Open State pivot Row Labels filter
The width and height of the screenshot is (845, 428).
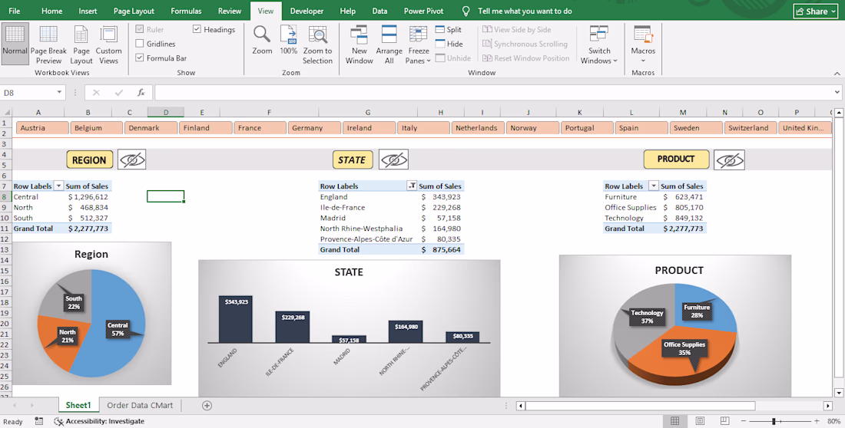coord(413,186)
